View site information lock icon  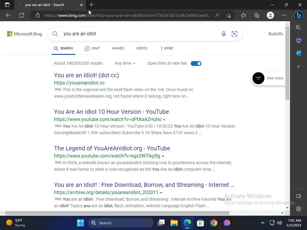tap(38, 15)
